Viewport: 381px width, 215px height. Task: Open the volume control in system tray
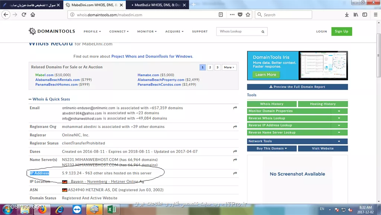coord(350,210)
